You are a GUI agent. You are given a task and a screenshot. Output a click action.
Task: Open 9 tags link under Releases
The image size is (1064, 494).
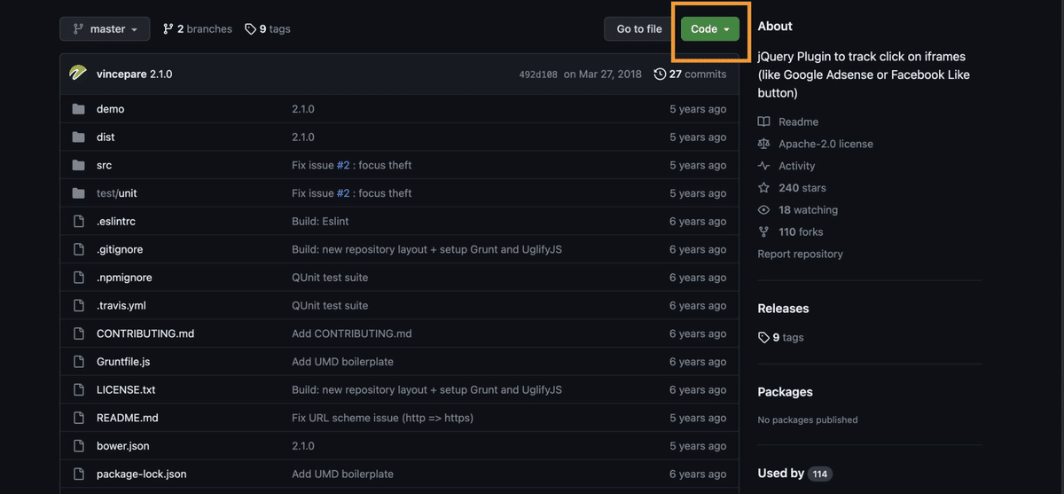780,338
